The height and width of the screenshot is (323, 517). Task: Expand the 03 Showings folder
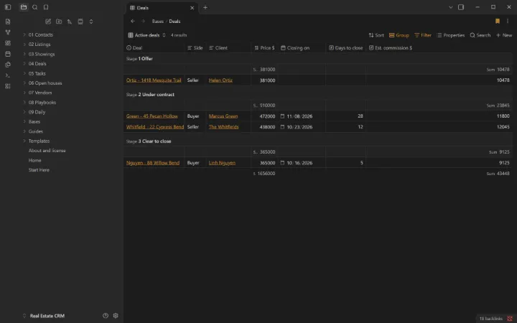click(41, 54)
